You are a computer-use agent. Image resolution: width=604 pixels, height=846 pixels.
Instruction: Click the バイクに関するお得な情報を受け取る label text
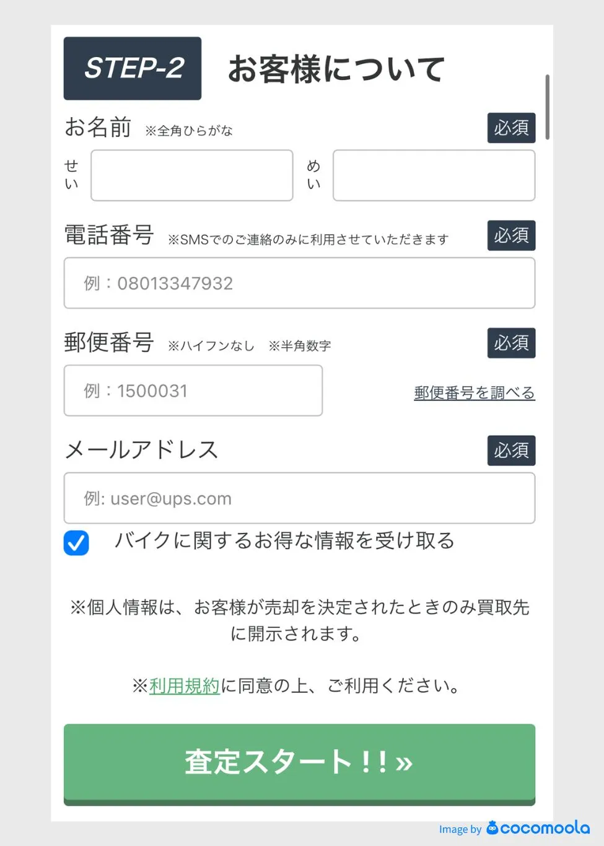tap(284, 540)
